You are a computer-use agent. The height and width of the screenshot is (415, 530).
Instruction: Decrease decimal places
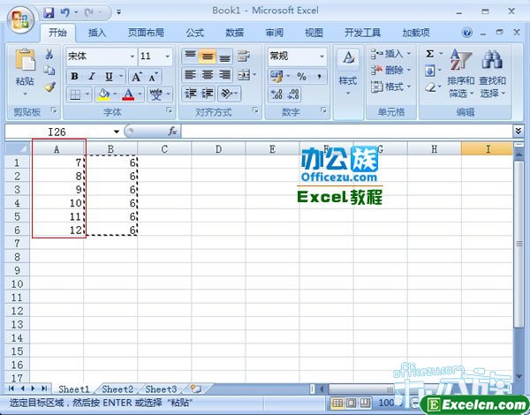point(292,94)
